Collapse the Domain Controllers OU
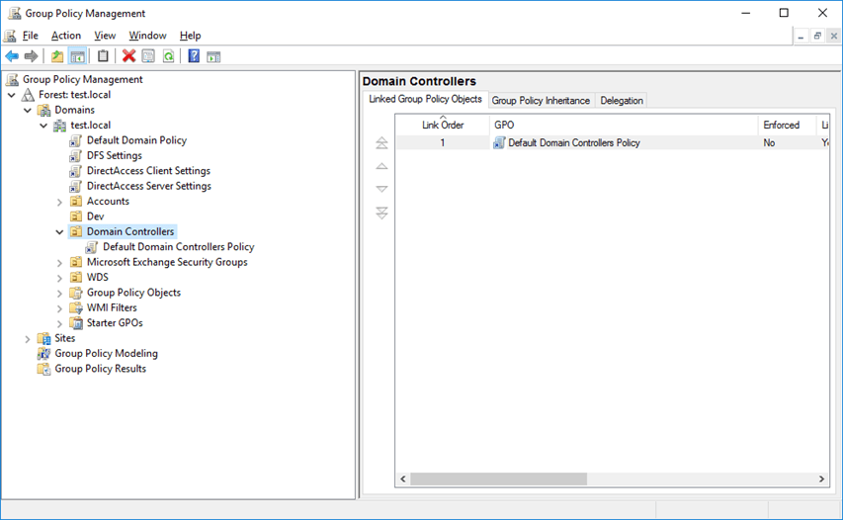 59,231
